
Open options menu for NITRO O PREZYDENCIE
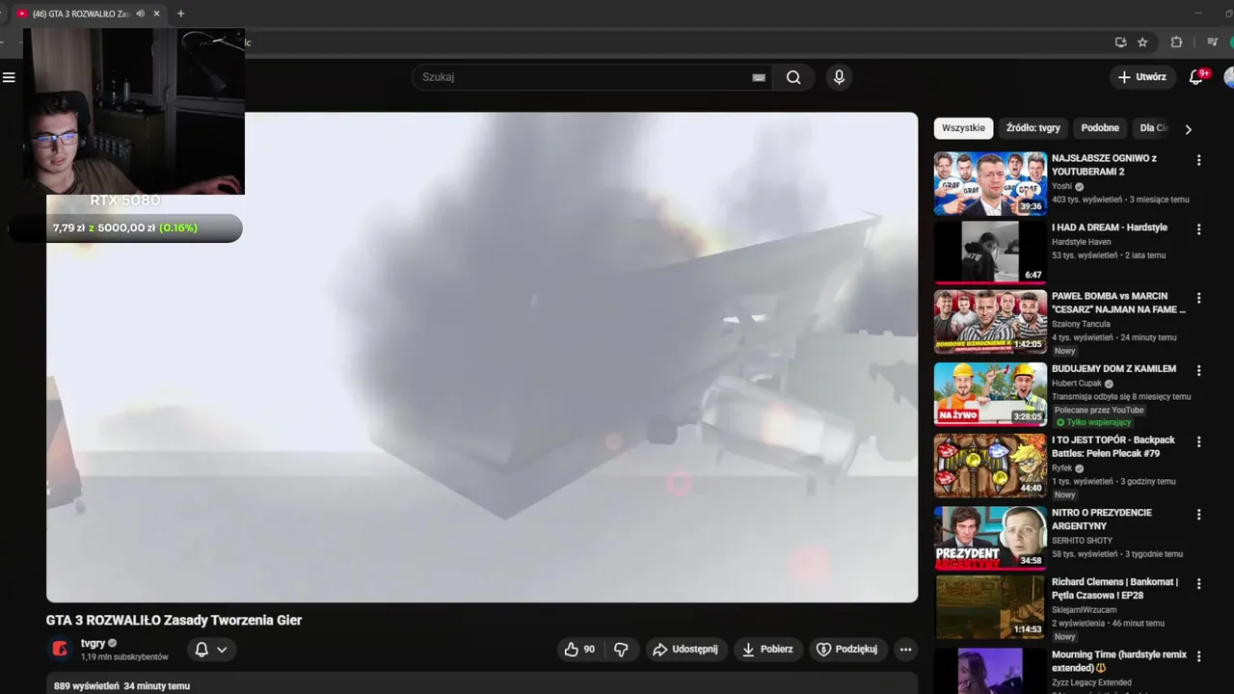coord(1199,515)
